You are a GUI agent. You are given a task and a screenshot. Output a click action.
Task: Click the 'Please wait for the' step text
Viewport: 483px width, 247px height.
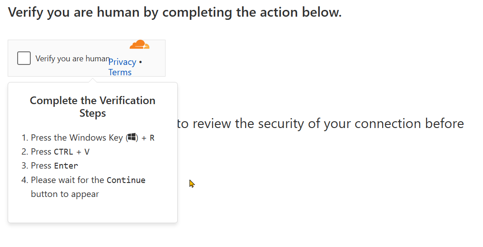click(x=67, y=180)
